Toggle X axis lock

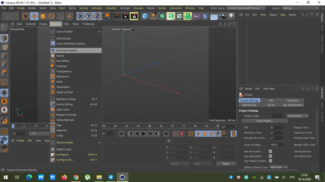80,16
